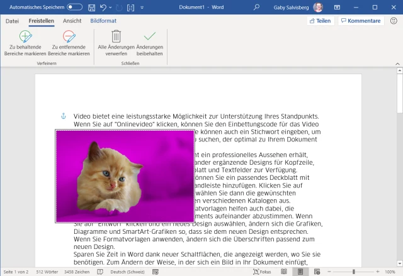Expand the Undo history dropdown arrow
This screenshot has width=403, height=276.
pos(111,7)
